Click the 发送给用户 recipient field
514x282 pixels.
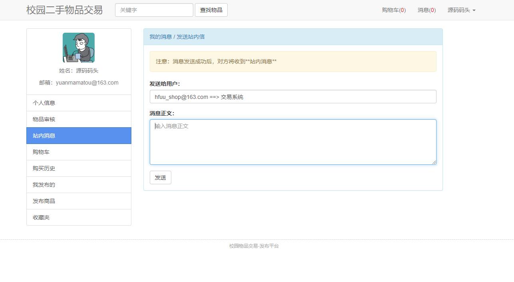pyautogui.click(x=293, y=97)
